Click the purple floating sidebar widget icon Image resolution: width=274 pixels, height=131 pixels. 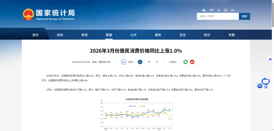pyautogui.click(x=270, y=59)
